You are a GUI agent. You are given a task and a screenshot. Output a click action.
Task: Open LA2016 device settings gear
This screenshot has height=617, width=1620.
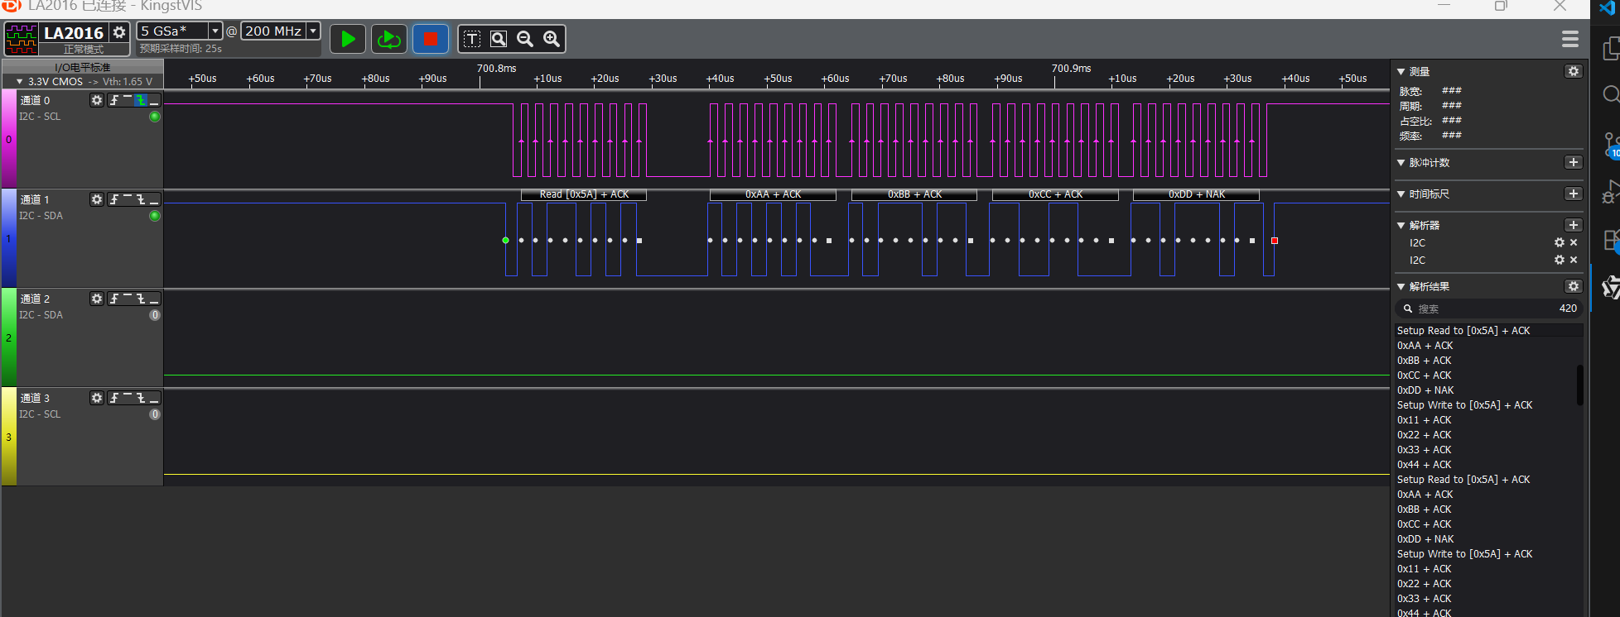click(119, 32)
